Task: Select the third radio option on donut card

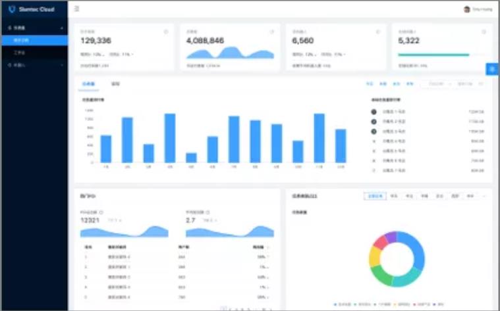Action: coord(410,197)
